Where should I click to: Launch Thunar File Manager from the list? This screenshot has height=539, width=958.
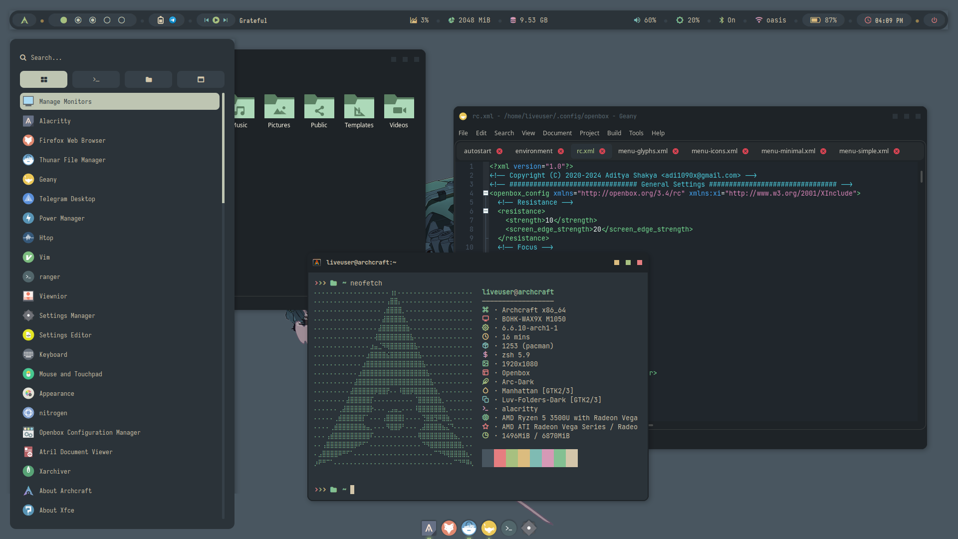coord(72,160)
